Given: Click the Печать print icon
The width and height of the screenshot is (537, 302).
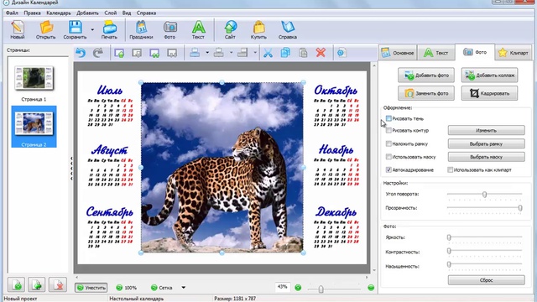Looking at the screenshot, I should [x=109, y=29].
